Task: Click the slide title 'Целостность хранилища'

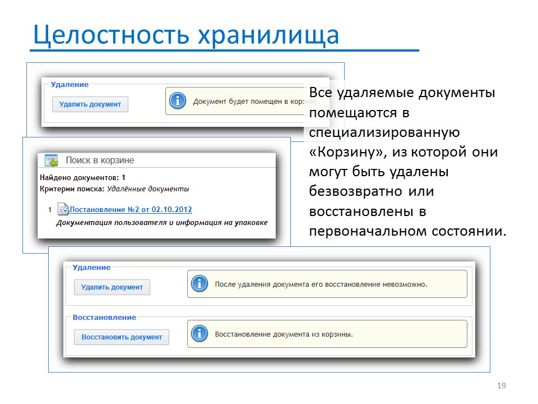Action: [x=186, y=35]
